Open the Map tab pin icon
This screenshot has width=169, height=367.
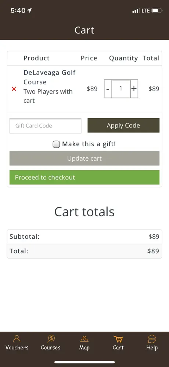tap(84, 339)
